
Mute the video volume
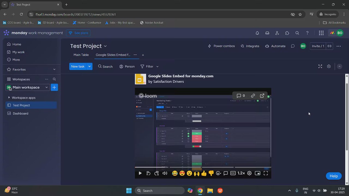pos(165,173)
